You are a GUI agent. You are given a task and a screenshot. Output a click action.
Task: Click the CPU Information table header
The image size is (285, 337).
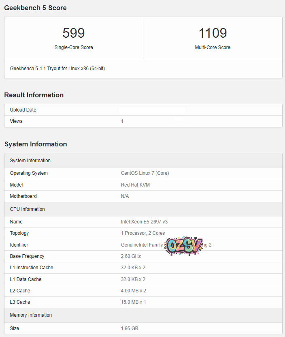click(28, 209)
